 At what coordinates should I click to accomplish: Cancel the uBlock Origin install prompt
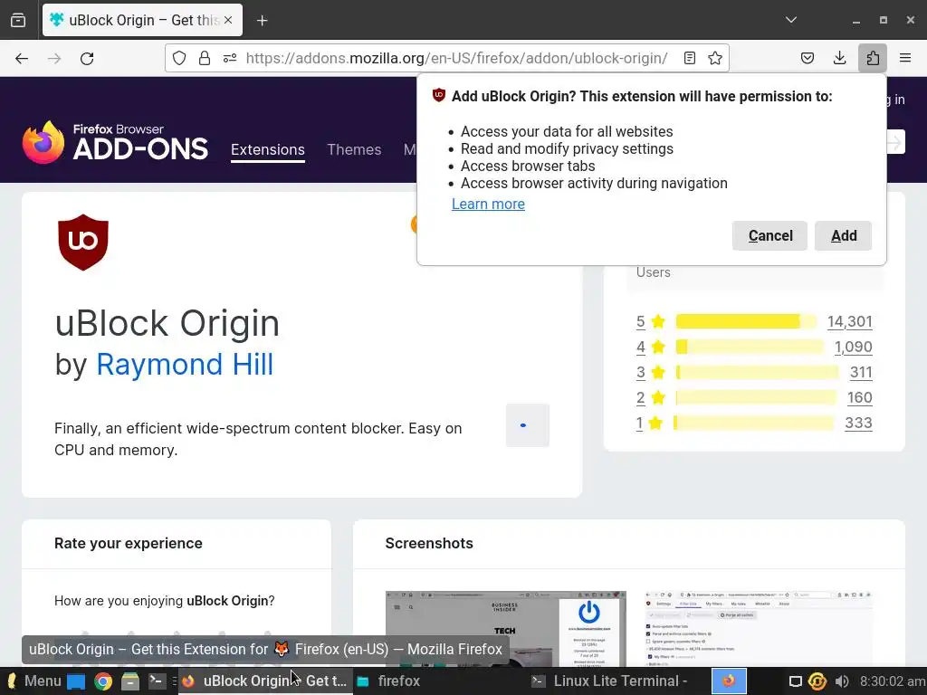pos(769,236)
